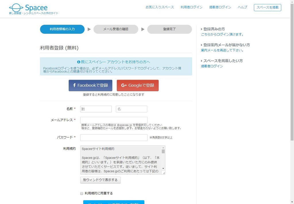This screenshot has height=204, width=294.
Task: Select the 利用者情報の入力 step pill
Action: point(62,29)
